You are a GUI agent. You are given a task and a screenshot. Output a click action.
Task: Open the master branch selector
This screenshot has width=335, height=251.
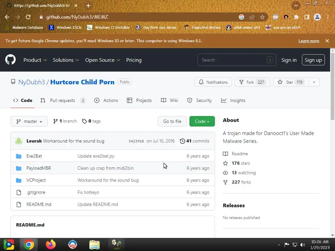pos(29,121)
